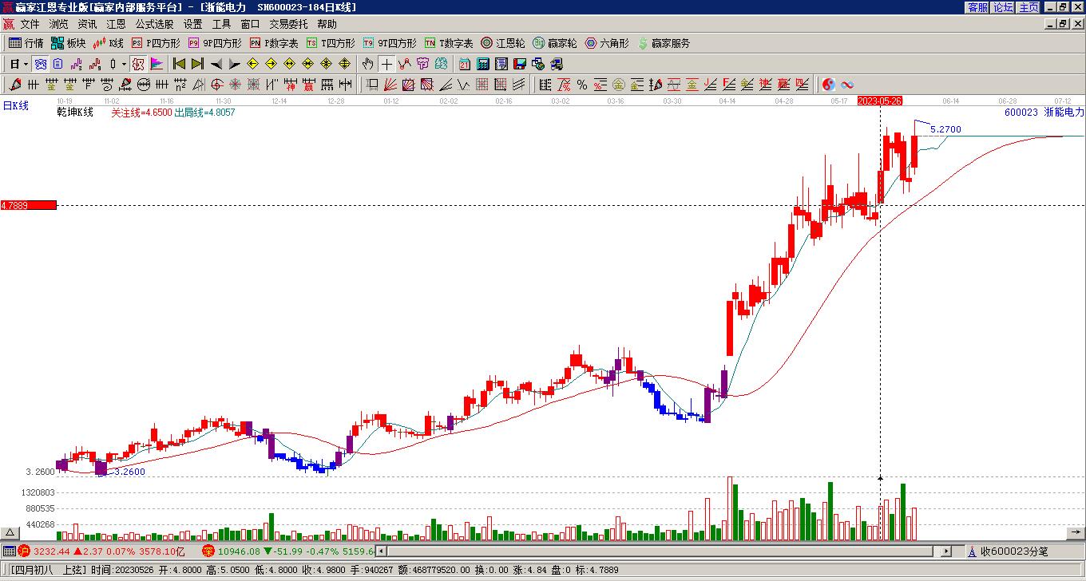Viewport: 1086px width, 581px height.
Task: Click the calendar date icon
Action: (464, 64)
